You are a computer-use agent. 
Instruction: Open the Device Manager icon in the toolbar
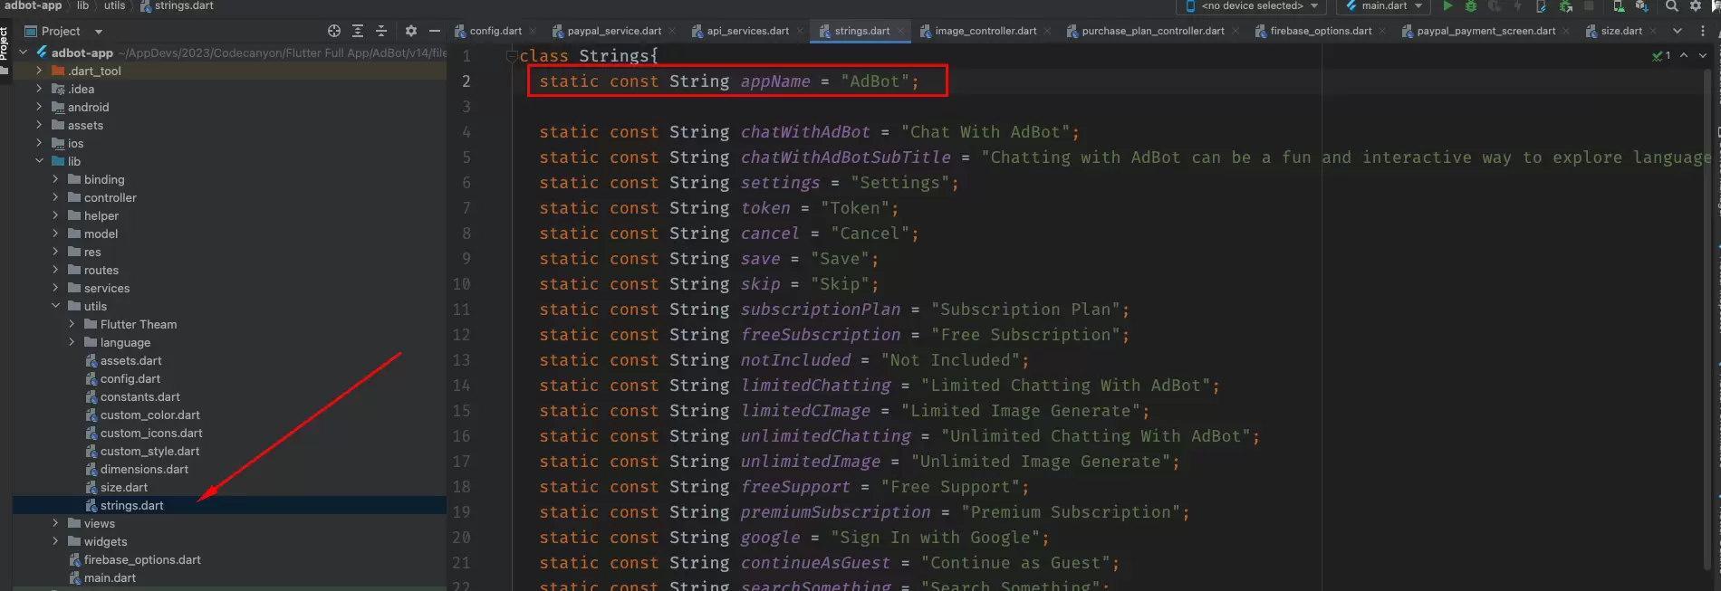coord(1619,5)
